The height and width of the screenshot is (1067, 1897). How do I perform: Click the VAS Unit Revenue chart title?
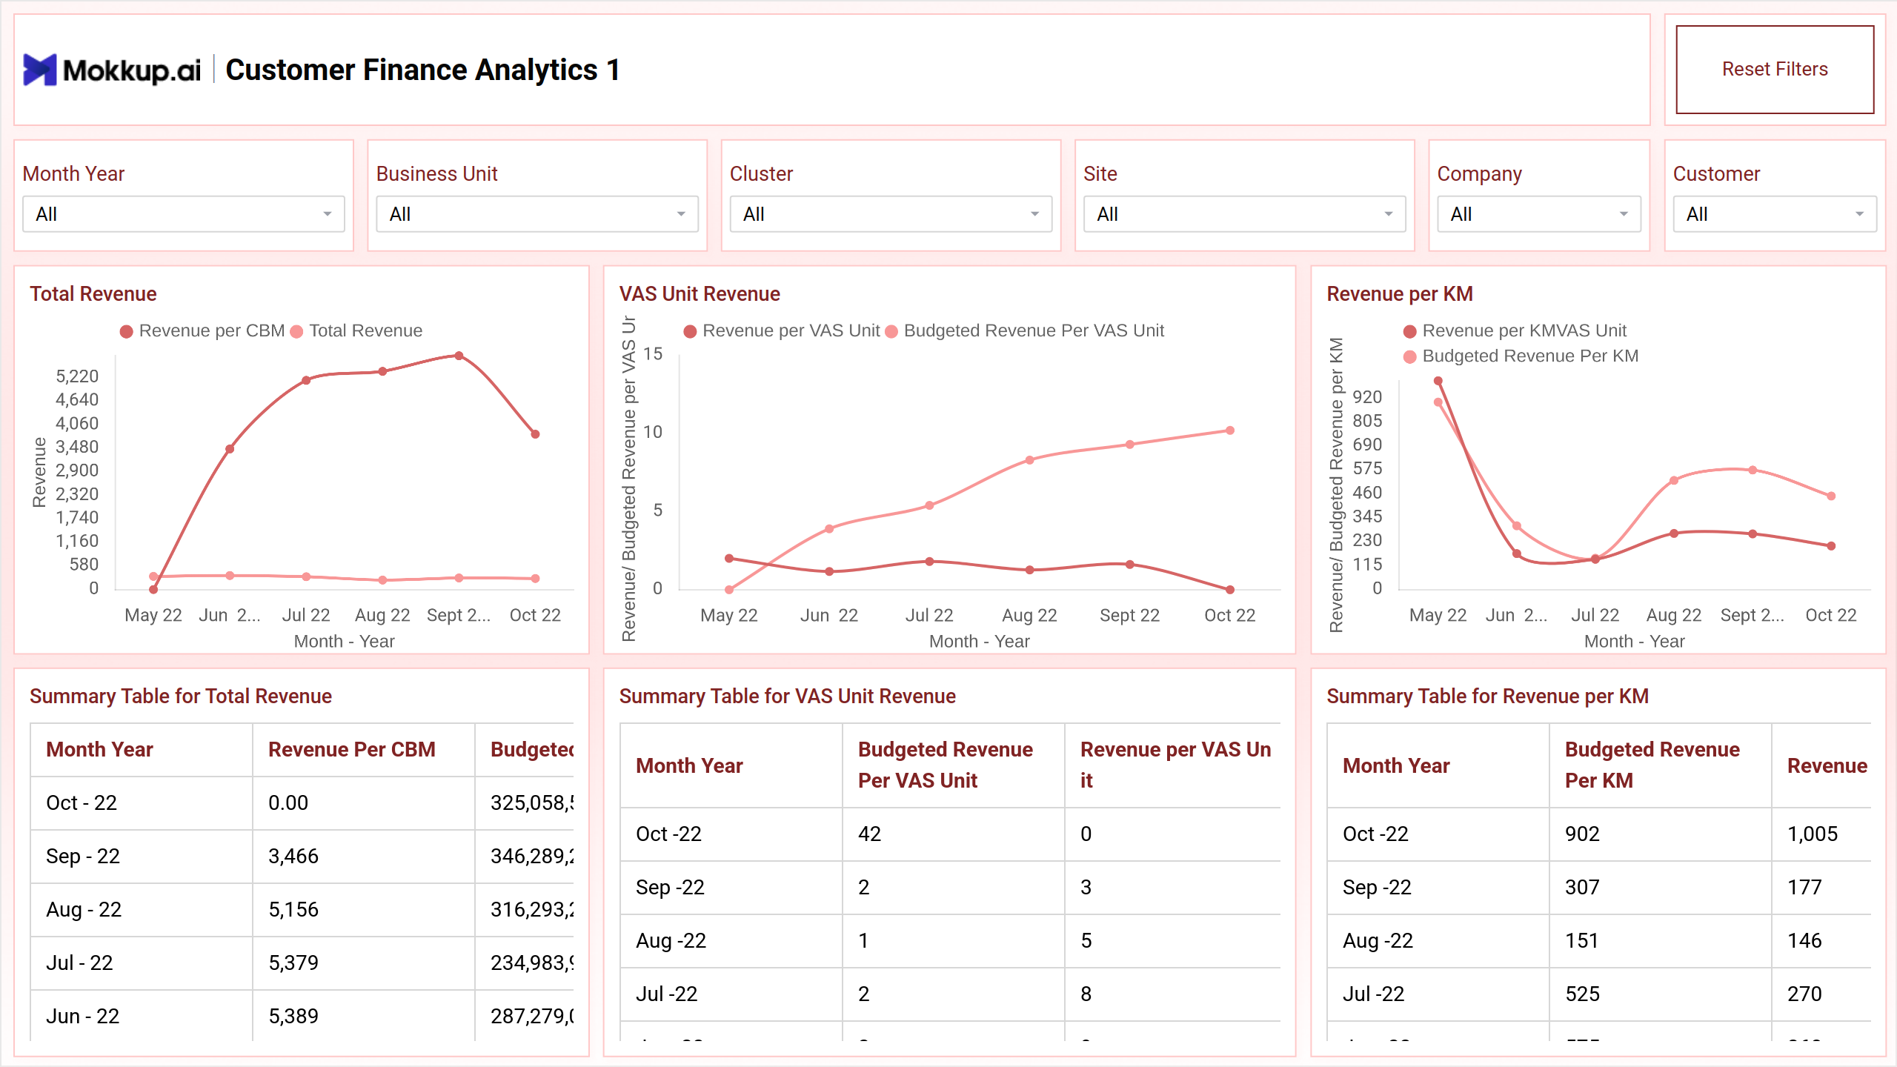point(700,294)
